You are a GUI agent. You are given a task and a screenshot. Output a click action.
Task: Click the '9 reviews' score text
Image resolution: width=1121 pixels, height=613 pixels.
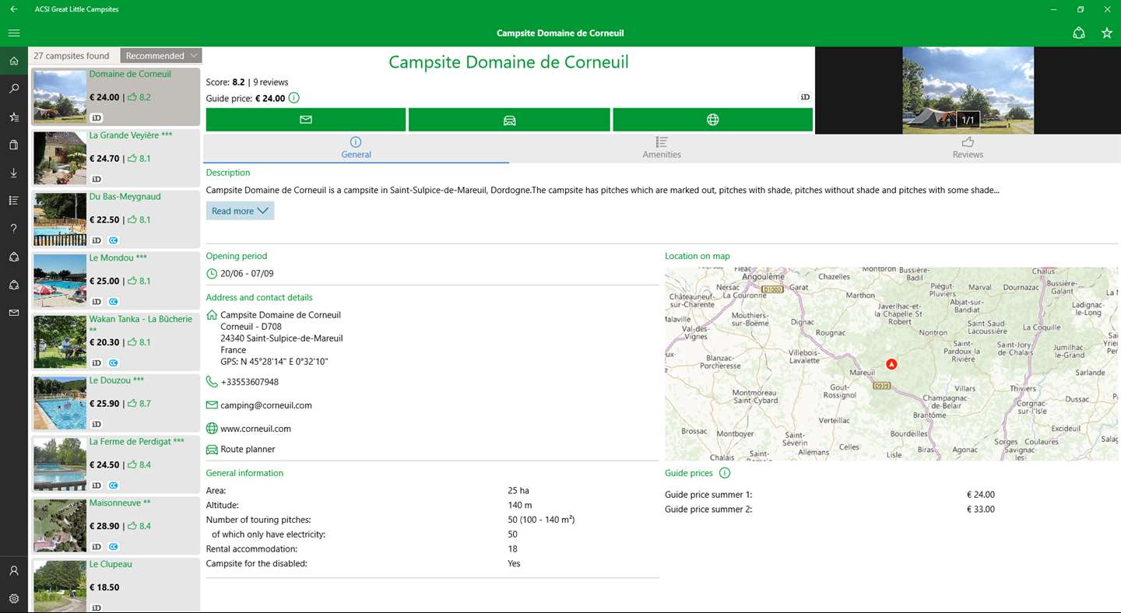pos(271,82)
